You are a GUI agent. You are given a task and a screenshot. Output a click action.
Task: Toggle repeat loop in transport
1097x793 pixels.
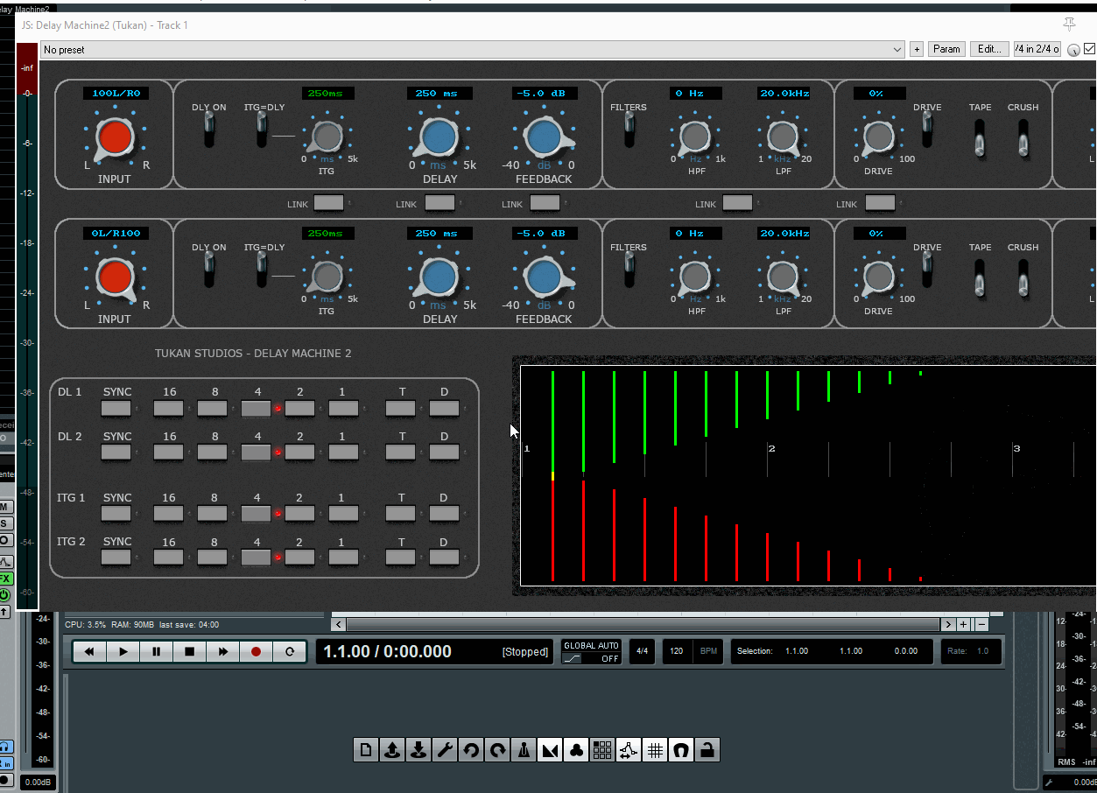[289, 651]
